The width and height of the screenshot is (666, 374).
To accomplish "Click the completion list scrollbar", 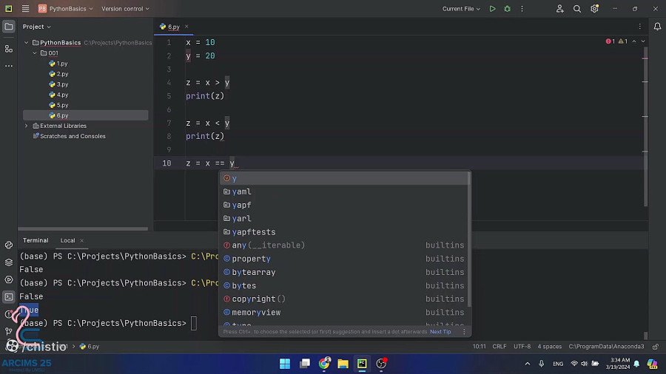I will click(x=469, y=239).
